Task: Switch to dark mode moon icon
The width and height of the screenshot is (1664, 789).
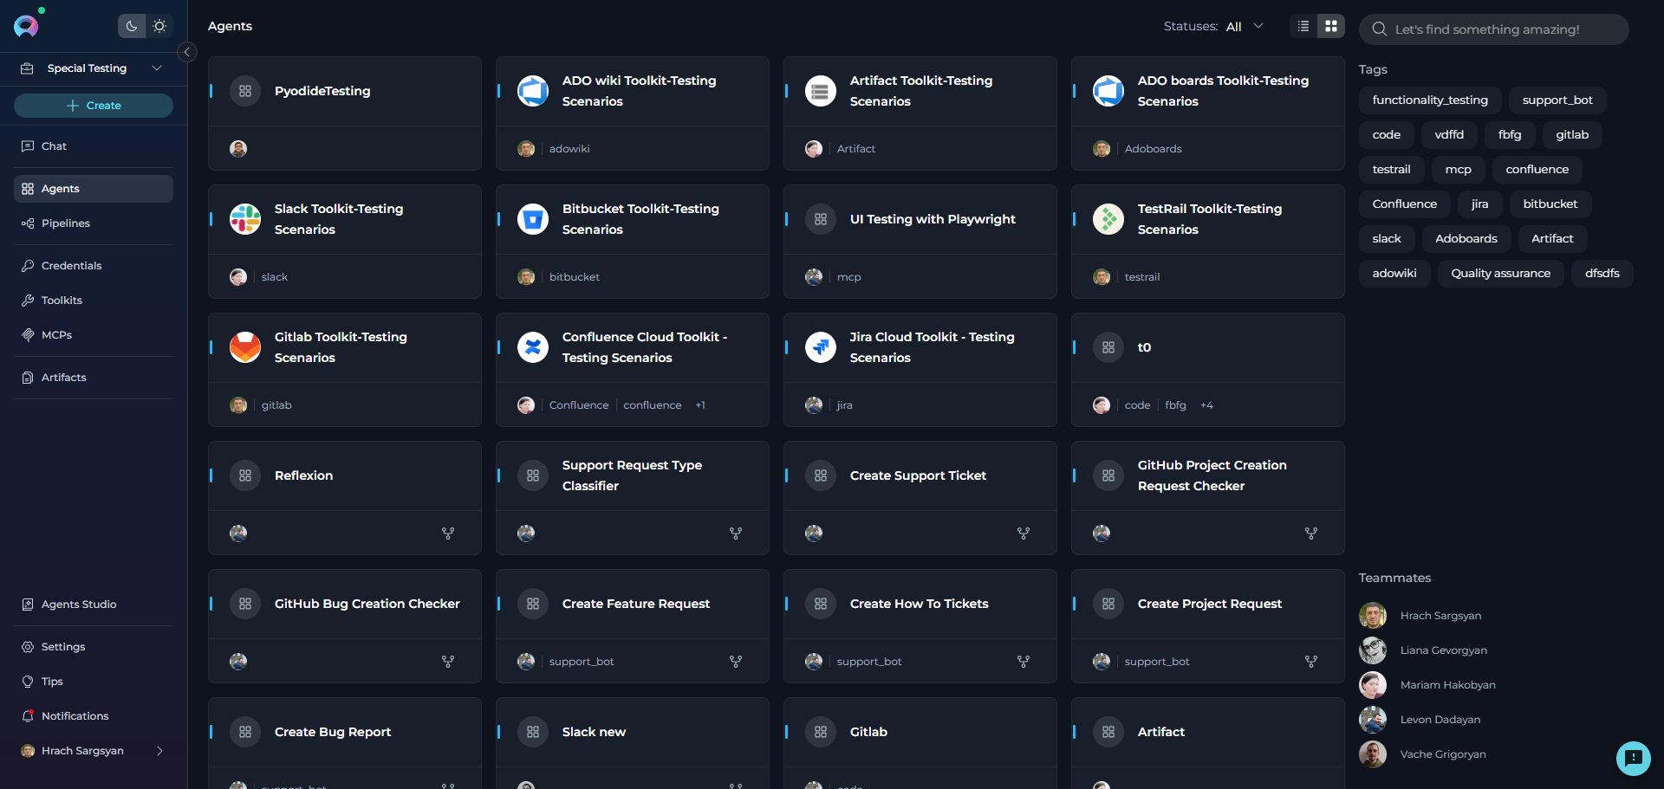Action: 132,26
